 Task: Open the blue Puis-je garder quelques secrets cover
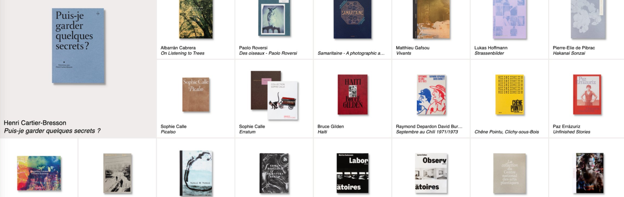(78, 45)
